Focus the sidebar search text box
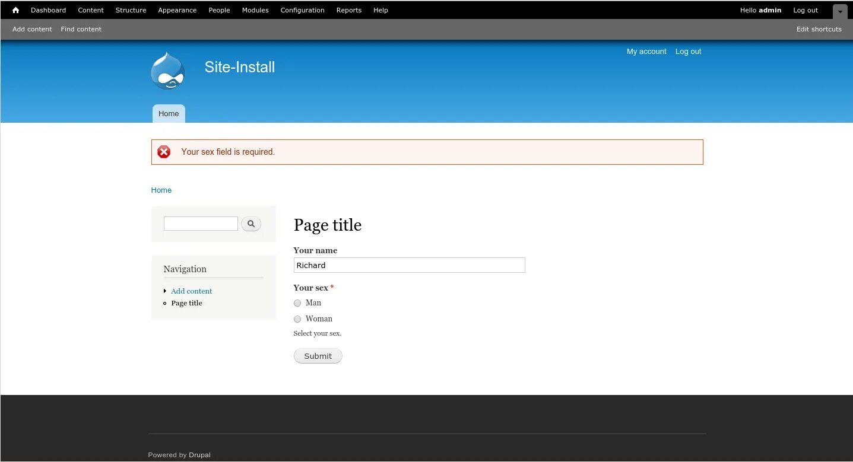 tap(201, 224)
